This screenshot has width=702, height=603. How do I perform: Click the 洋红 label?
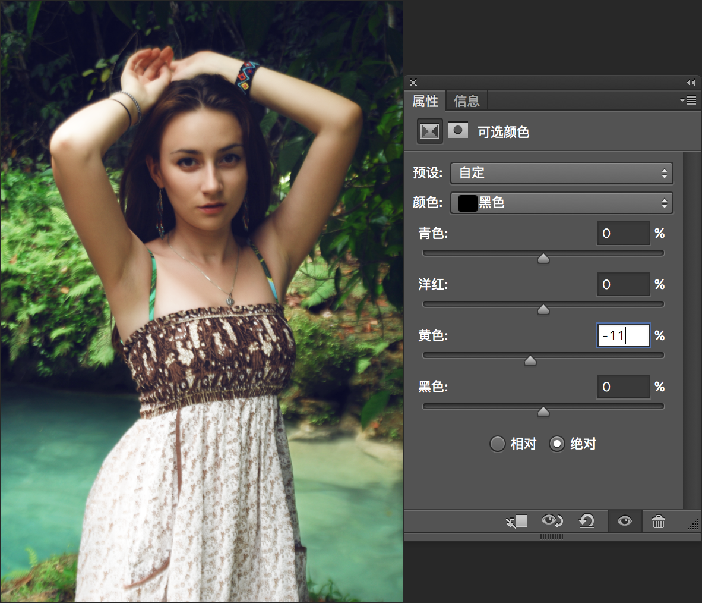[433, 284]
